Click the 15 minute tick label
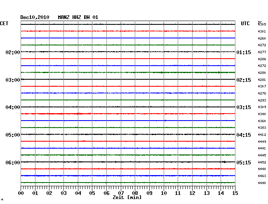Screen dimensions: 268x204 (235, 193)
